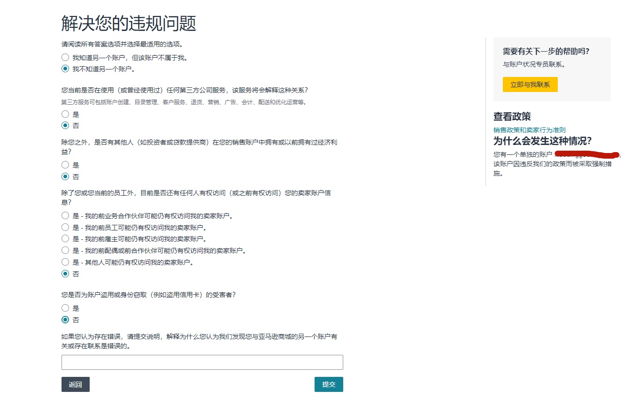Select the '我不知道另一个账户' radio option

coord(65,69)
